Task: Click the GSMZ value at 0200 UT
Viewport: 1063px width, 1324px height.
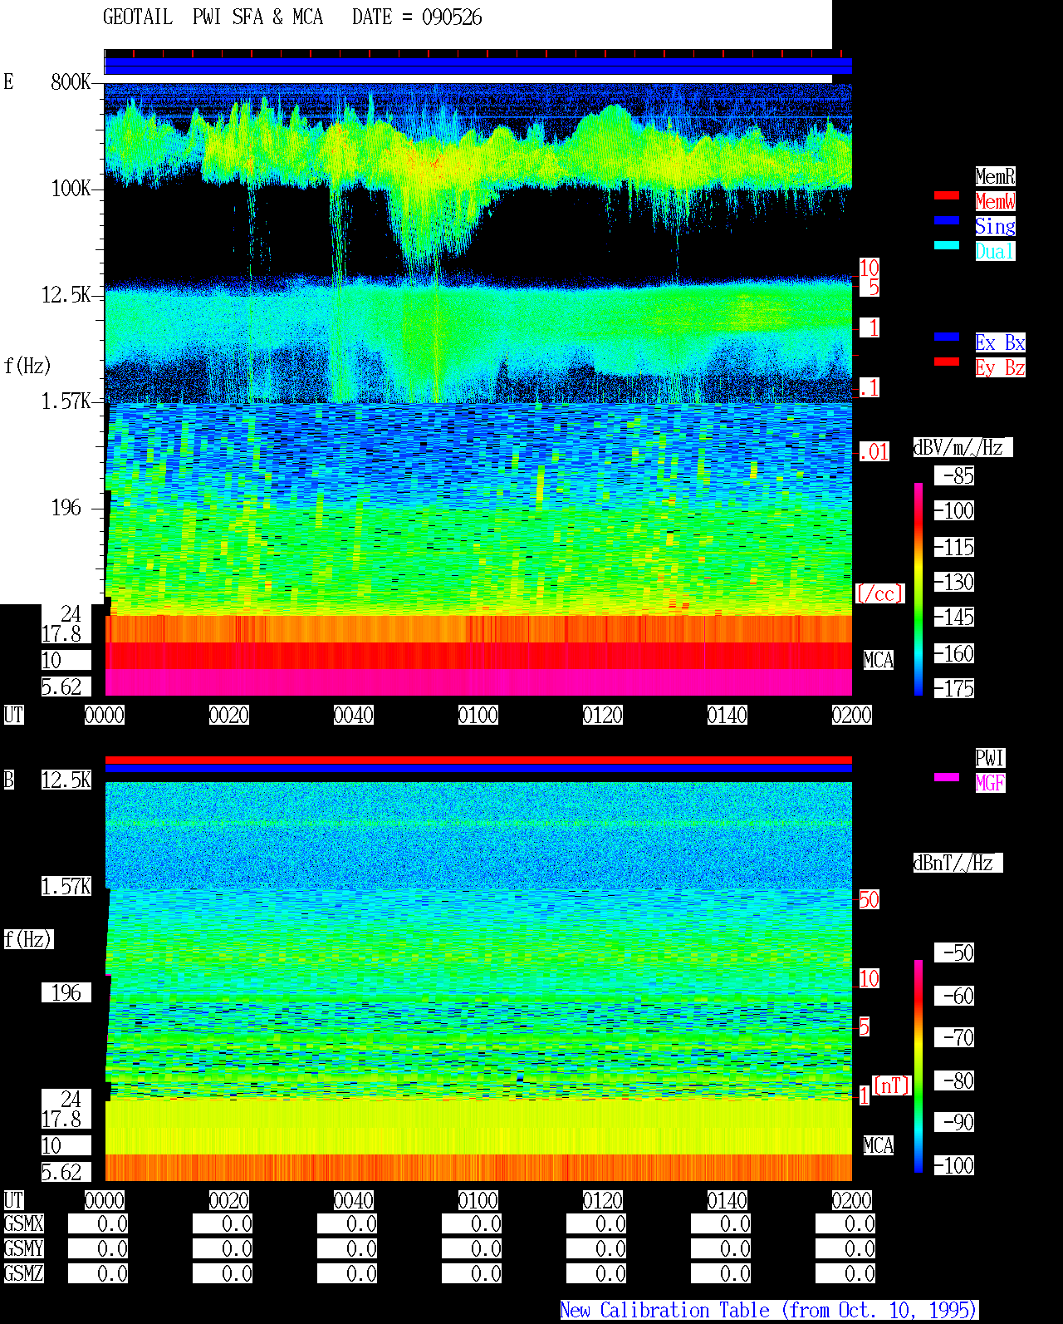Action: tap(845, 1273)
